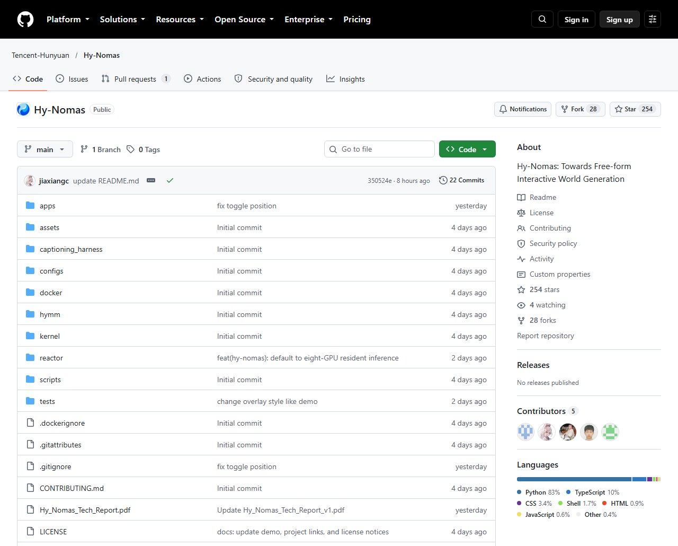Switch to the Issues tab

pos(72,79)
